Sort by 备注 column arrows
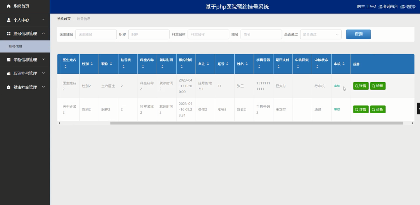This screenshot has width=420, height=205. click(208, 64)
